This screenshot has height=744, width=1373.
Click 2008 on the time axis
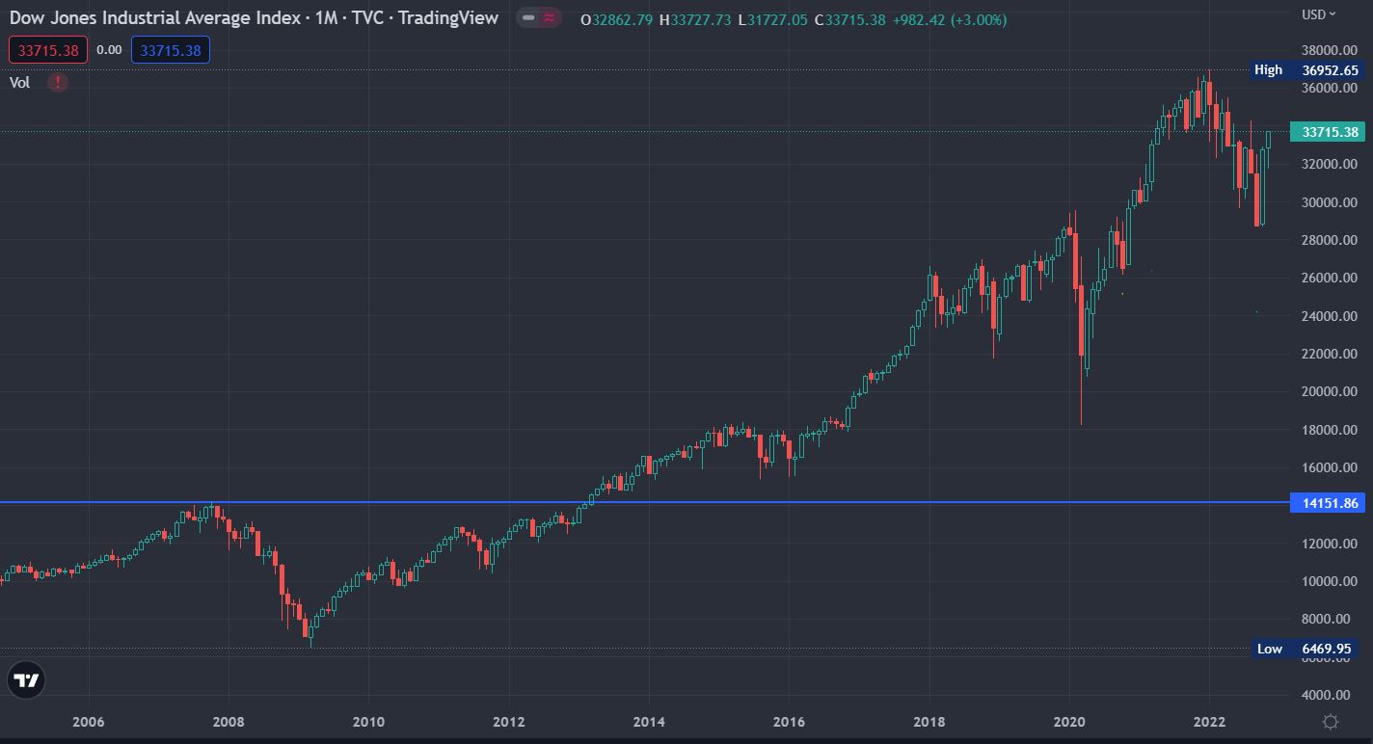pyautogui.click(x=229, y=722)
